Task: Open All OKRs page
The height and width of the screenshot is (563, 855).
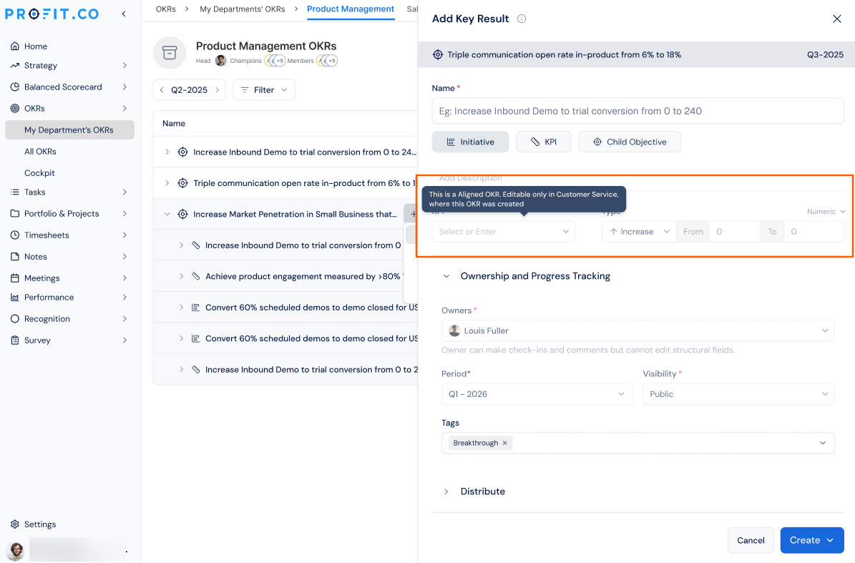Action: [40, 152]
